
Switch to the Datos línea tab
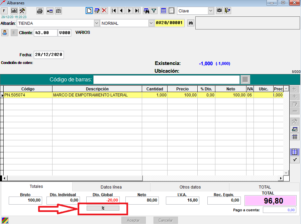(111, 187)
